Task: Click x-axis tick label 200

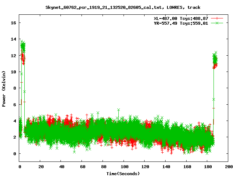Action: (x=229, y=167)
